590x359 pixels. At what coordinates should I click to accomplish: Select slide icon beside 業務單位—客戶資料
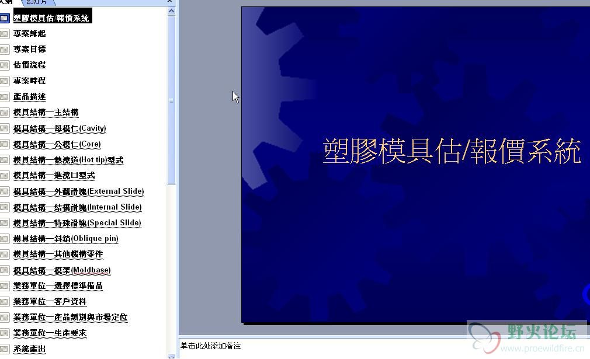(x=4, y=302)
